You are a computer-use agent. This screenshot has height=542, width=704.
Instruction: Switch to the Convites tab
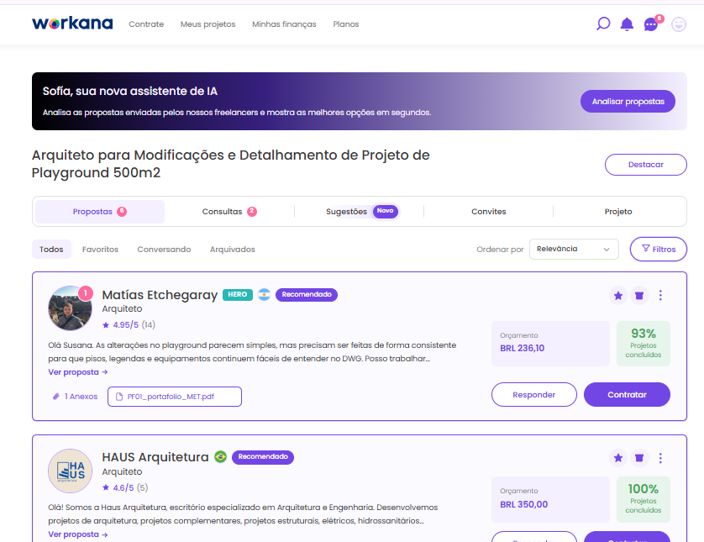pyautogui.click(x=488, y=212)
